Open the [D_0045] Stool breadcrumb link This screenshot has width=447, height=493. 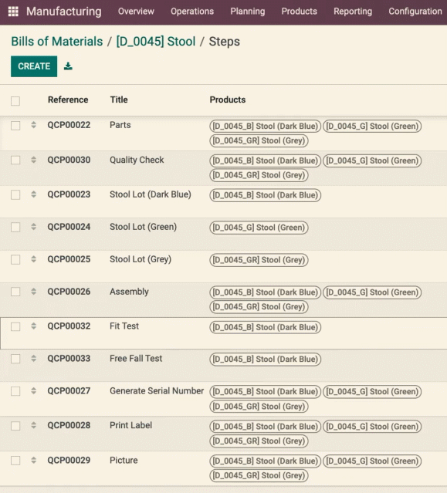pos(156,42)
